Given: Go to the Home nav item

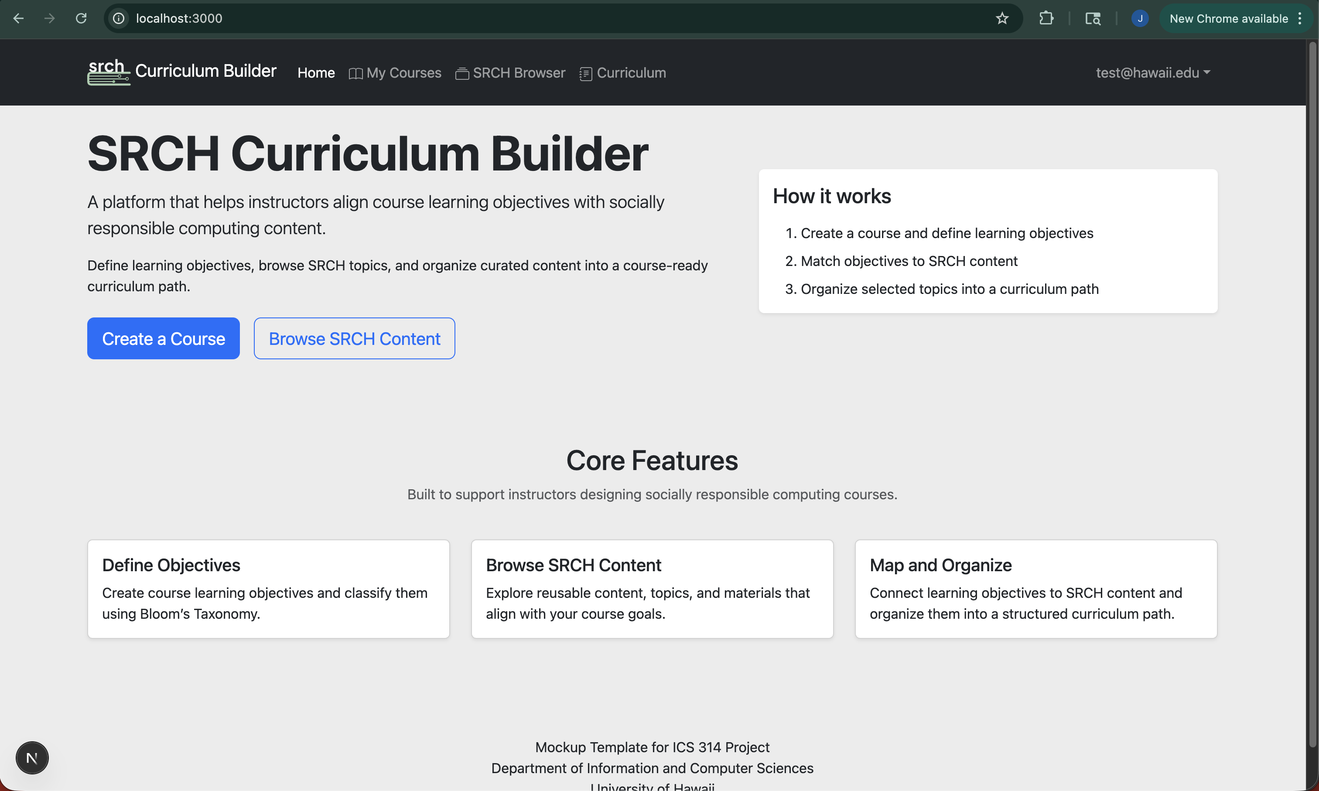Looking at the screenshot, I should (x=316, y=73).
